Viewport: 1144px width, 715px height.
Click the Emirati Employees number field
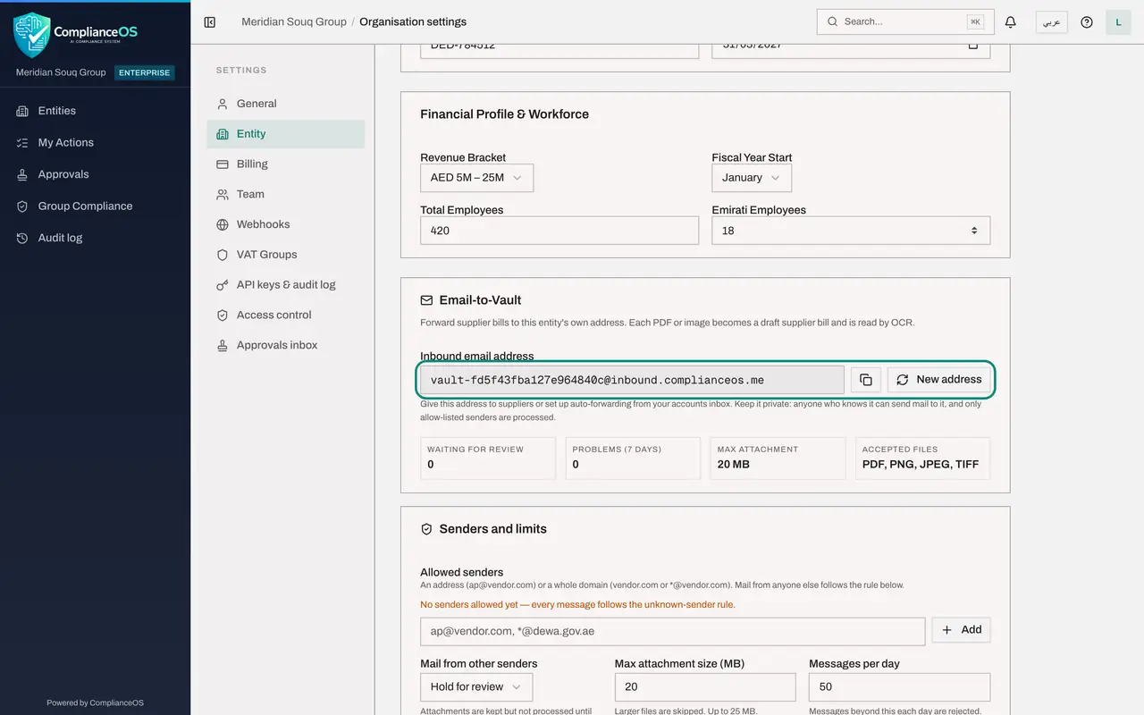(x=851, y=231)
